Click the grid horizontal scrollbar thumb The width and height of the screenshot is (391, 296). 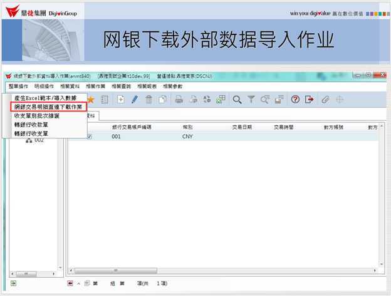(116, 270)
